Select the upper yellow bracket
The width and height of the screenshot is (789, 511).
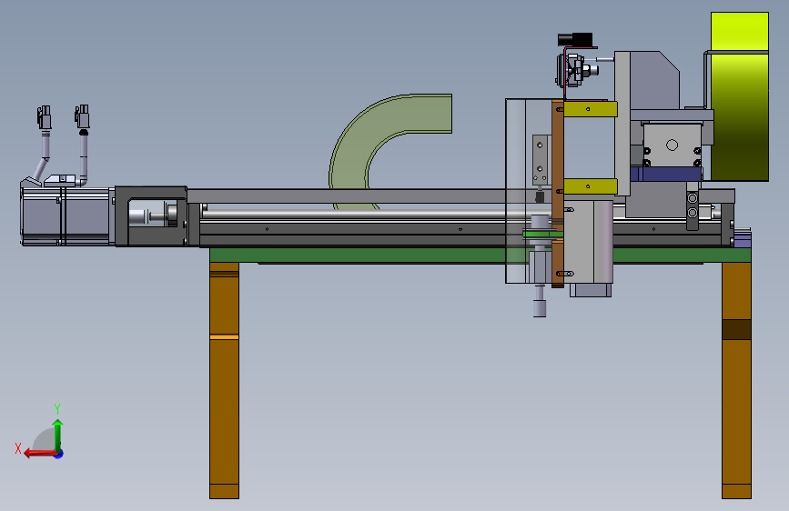(x=591, y=108)
